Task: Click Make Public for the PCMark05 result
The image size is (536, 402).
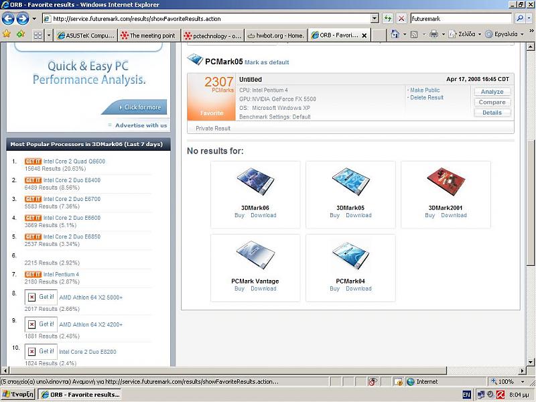Action: pos(425,90)
